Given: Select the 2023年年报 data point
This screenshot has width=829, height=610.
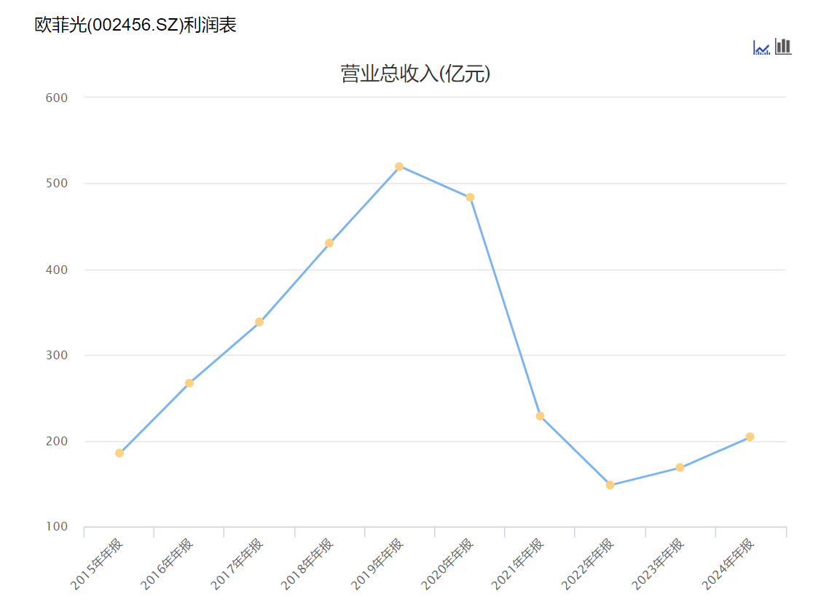Looking at the screenshot, I should 680,467.
